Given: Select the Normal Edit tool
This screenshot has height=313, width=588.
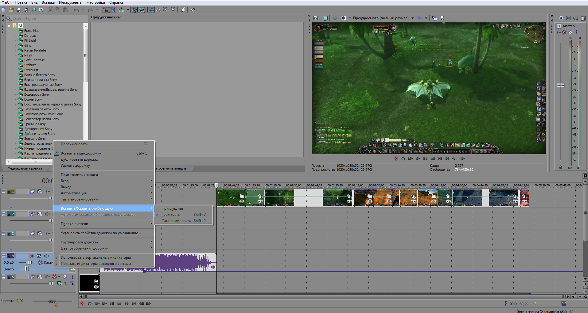Looking at the screenshot, I should (x=151, y=10).
